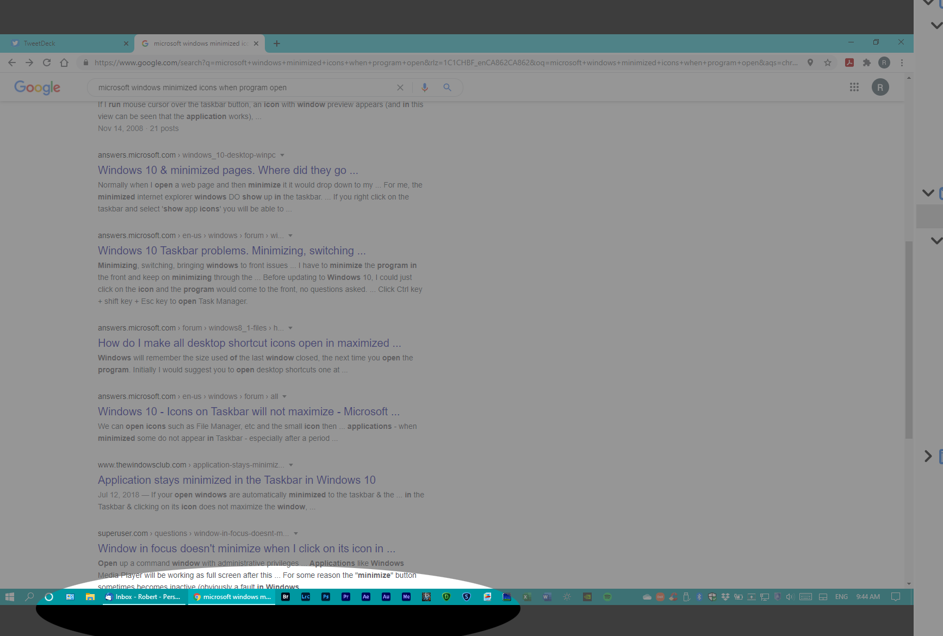
Task: Launch After Effects from the taskbar
Action: point(366,597)
